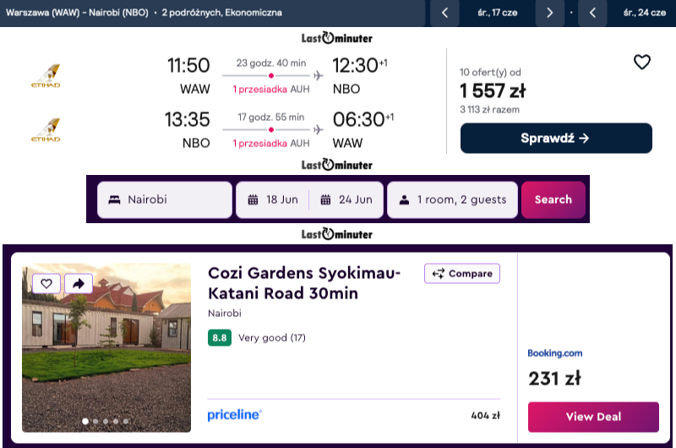
Task: Click the Booking.com provider logo
Action: coord(555,353)
